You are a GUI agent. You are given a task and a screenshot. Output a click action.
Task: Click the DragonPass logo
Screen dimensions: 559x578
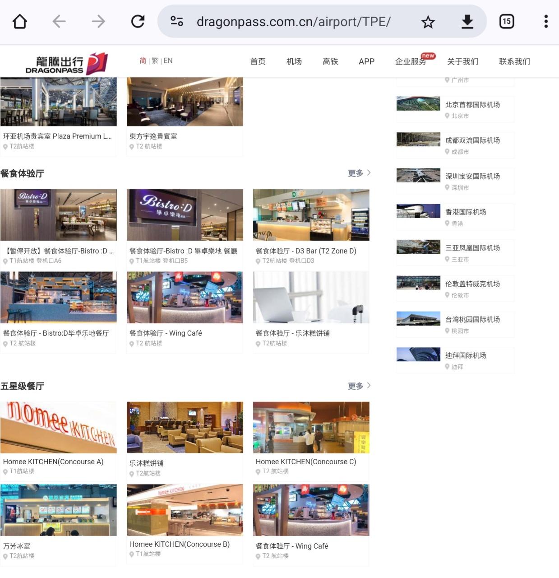point(67,64)
